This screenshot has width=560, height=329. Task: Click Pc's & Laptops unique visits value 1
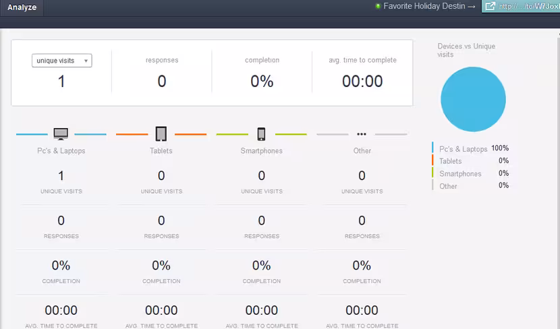tap(61, 175)
